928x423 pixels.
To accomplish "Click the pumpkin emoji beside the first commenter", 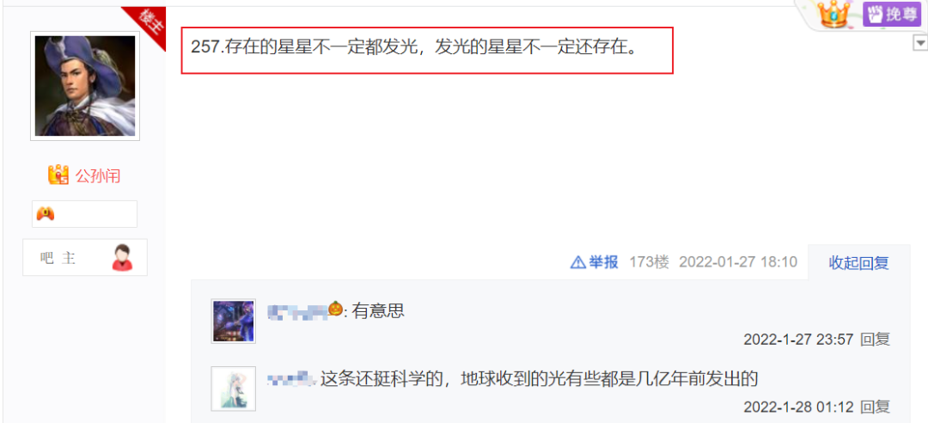I will point(336,309).
